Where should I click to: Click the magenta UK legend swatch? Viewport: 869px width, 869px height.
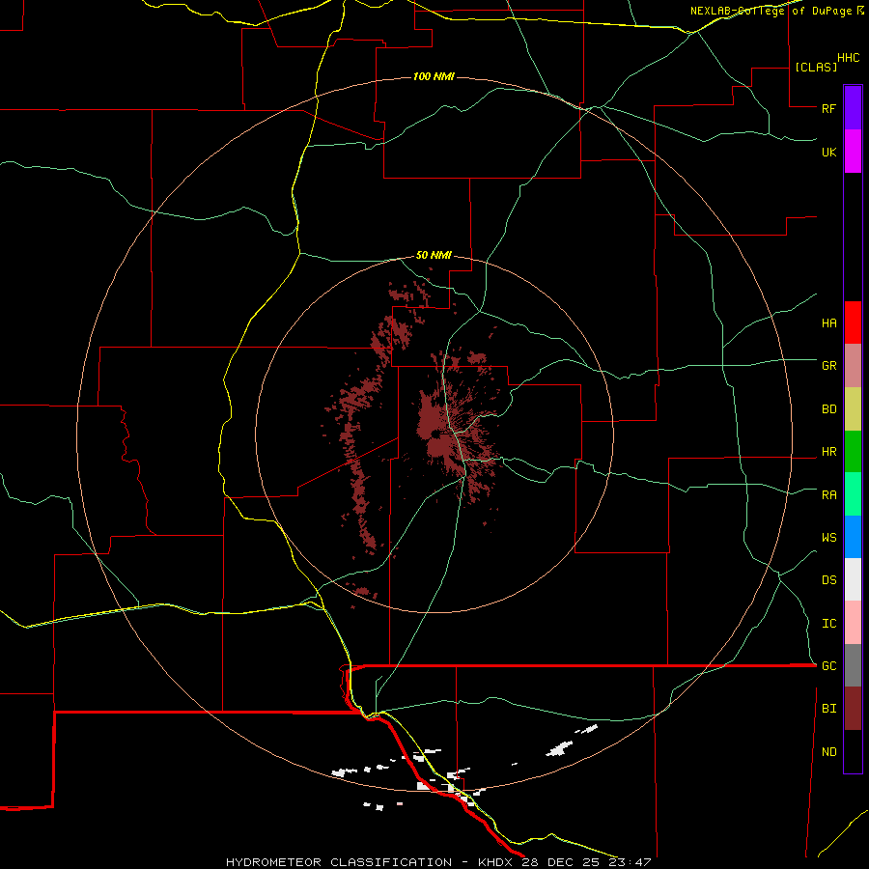pyautogui.click(x=853, y=152)
